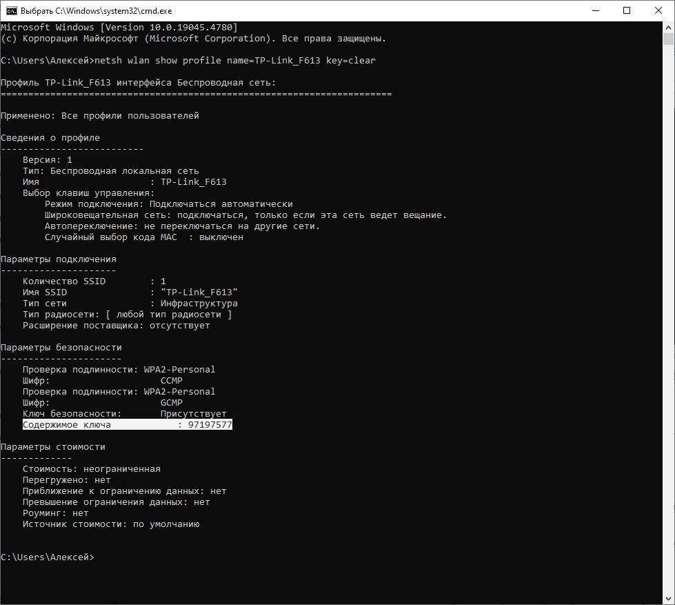Click the 'Параметры стоимости' heading

[x=53, y=447]
